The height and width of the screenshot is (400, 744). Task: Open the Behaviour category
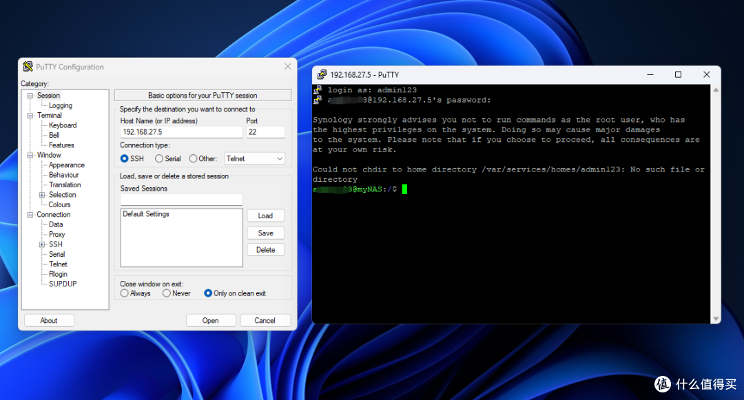tap(63, 175)
